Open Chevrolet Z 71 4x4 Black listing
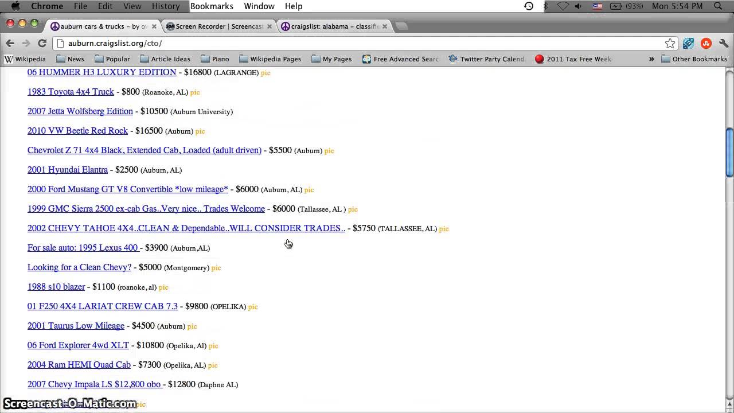 click(145, 150)
